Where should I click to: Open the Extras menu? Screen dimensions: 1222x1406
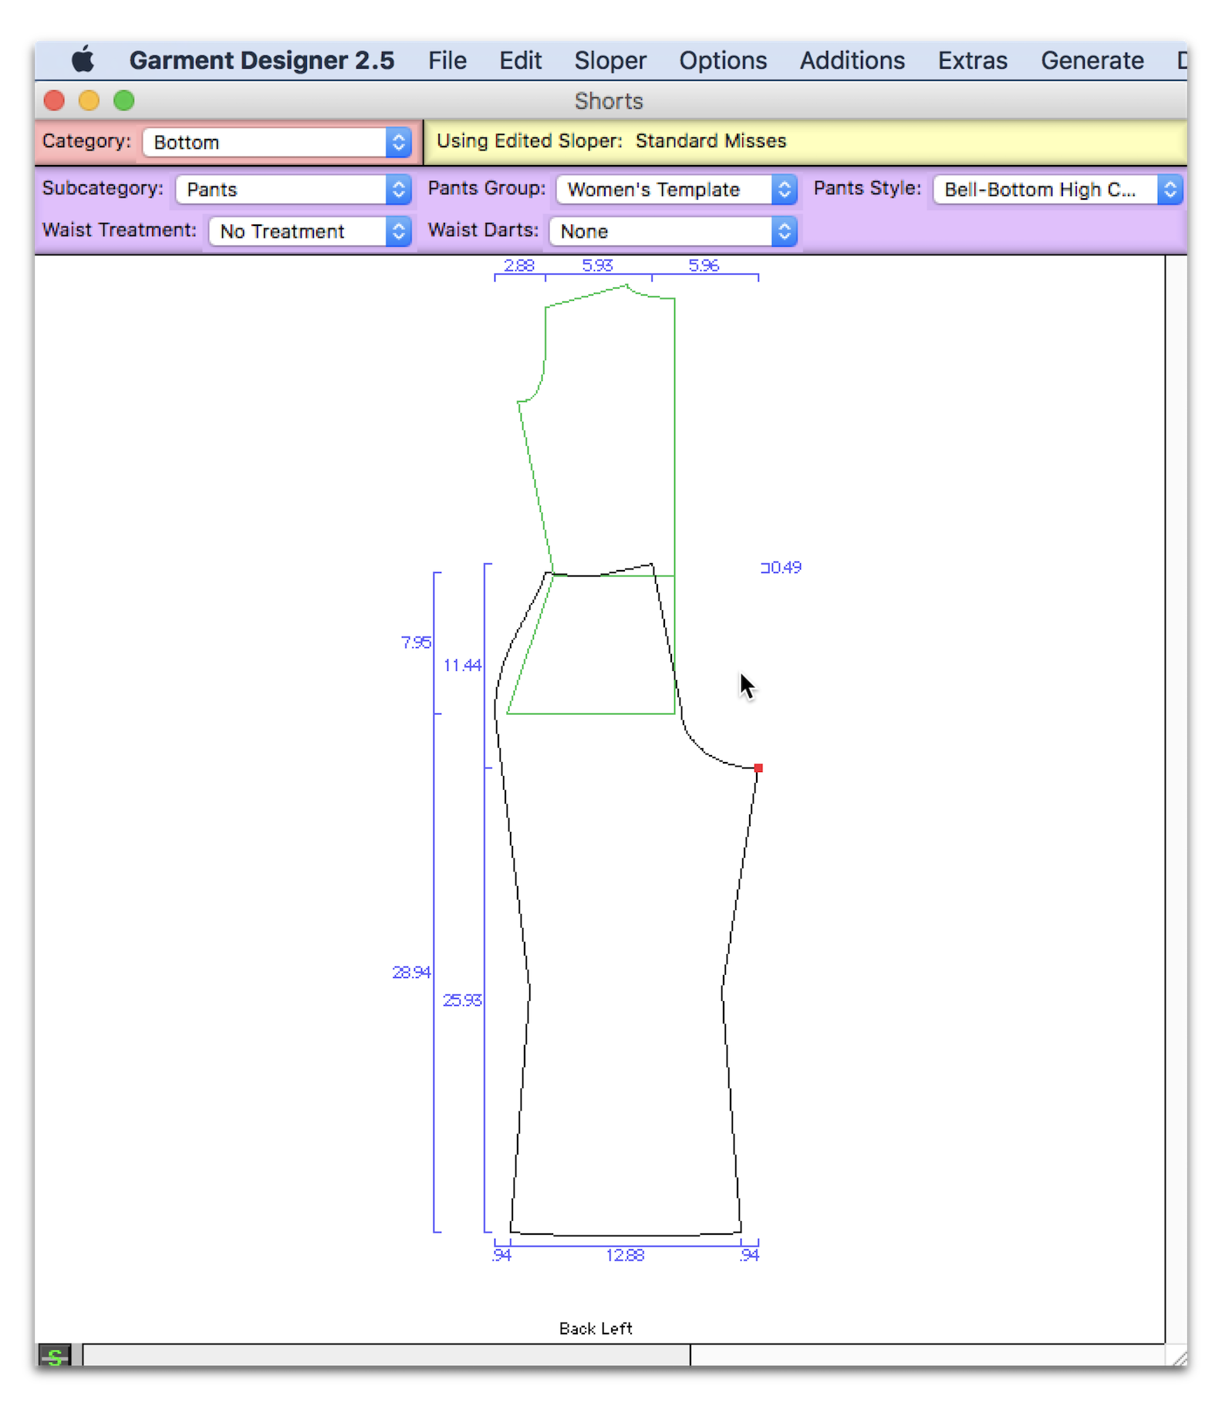click(972, 60)
